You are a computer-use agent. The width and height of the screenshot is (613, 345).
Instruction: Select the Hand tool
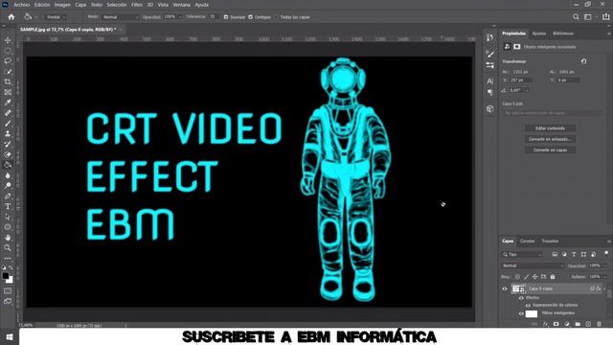[x=8, y=238]
